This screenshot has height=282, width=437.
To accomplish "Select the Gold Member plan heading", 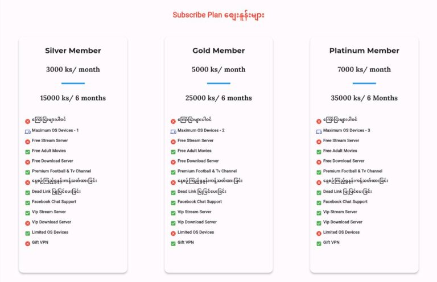I will pyautogui.click(x=218, y=51).
